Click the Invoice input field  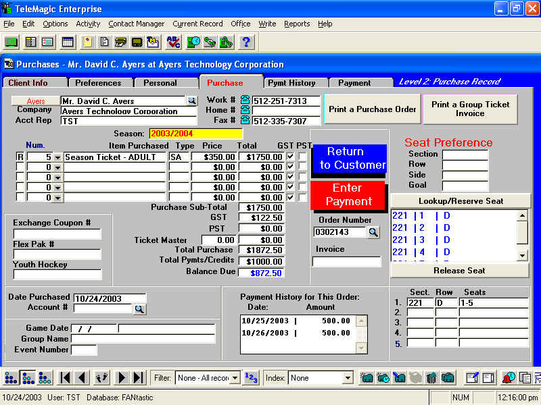tap(346, 262)
